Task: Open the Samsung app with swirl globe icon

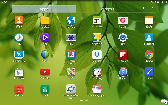Action: point(71,89)
